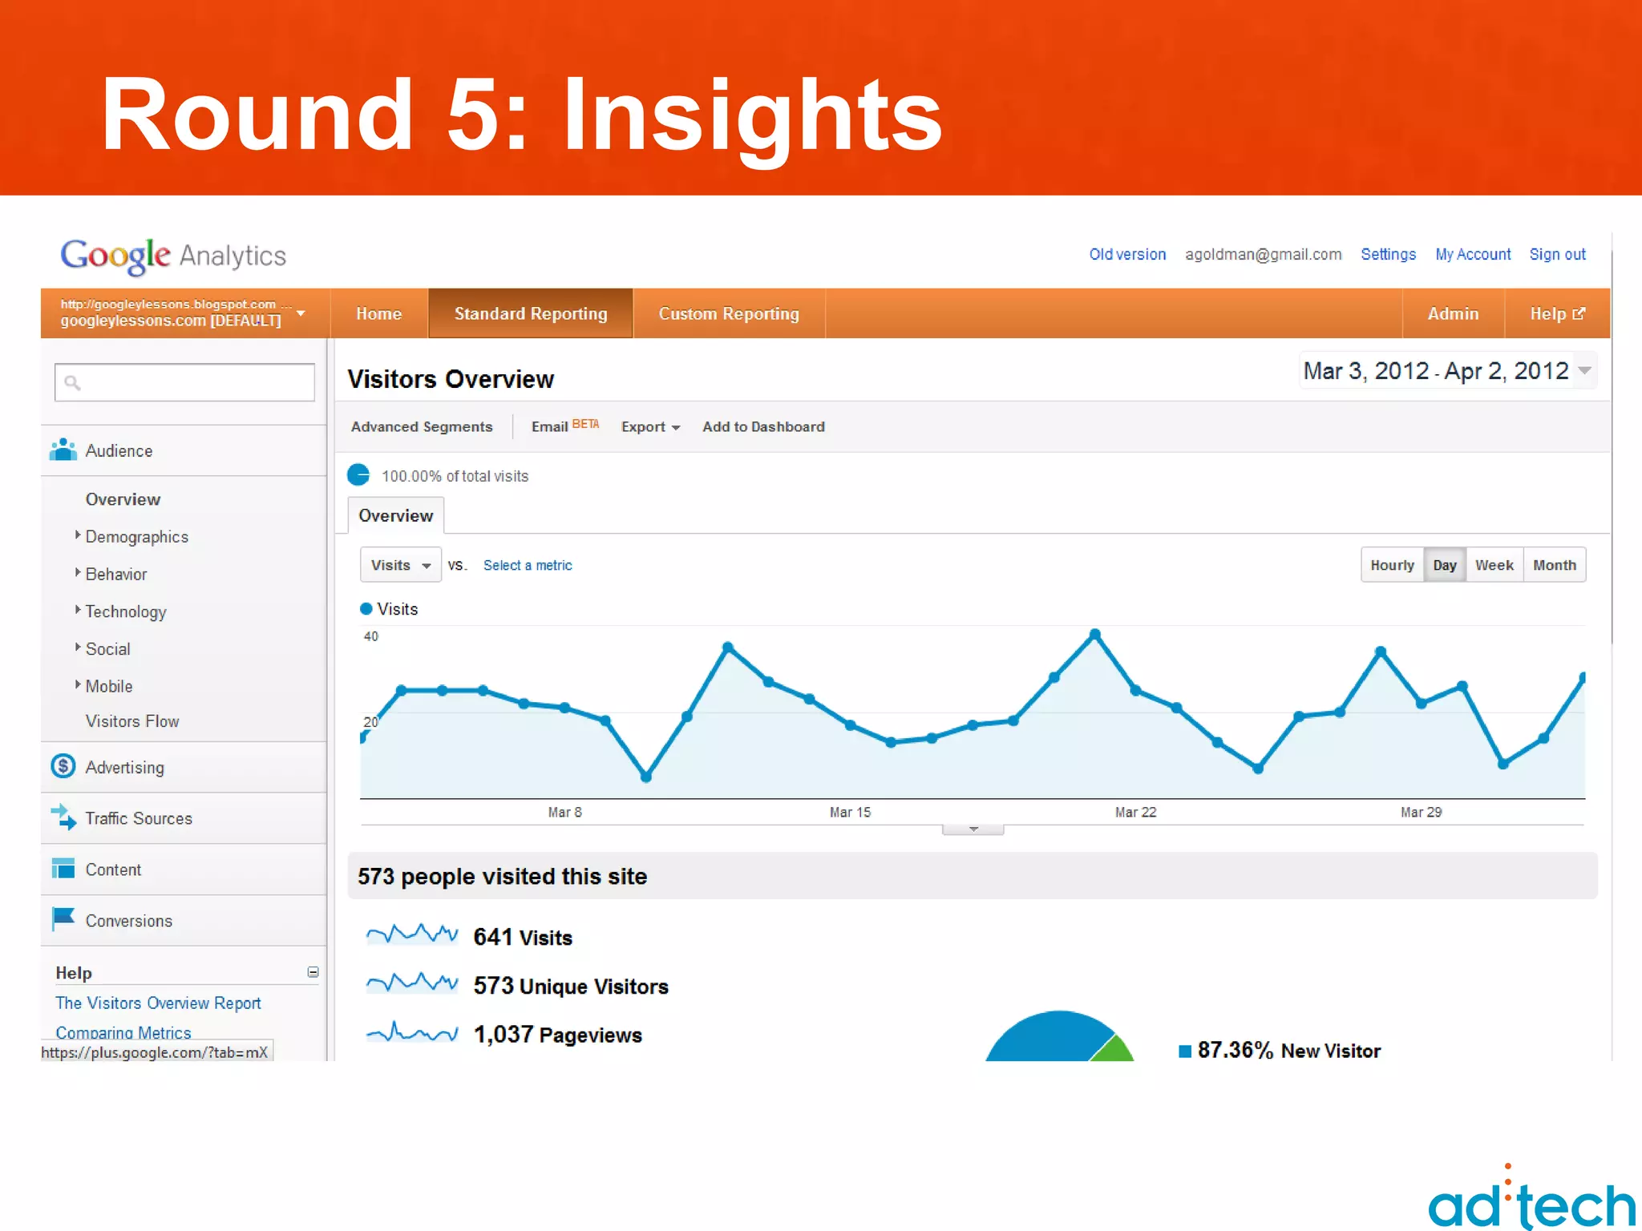
Task: Click the Content section icon
Action: click(x=63, y=869)
